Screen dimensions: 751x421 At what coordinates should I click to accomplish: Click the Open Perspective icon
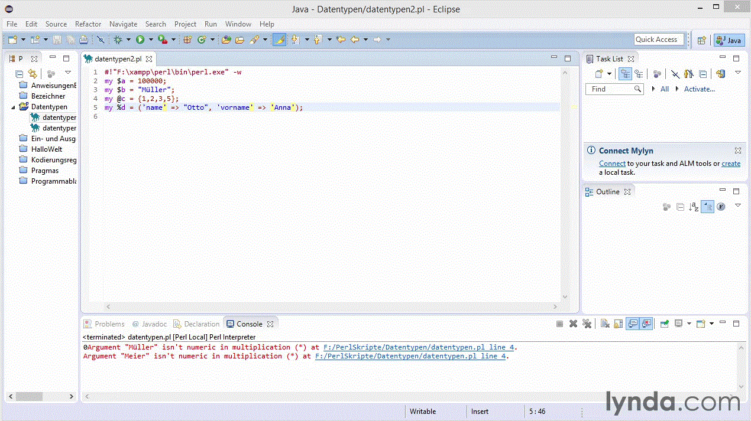pos(701,40)
